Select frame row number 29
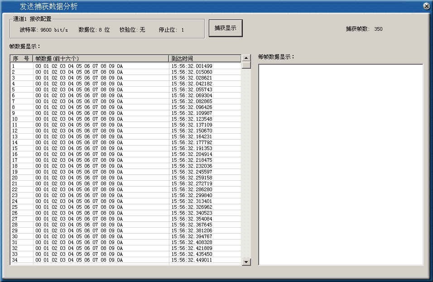 coord(125,231)
